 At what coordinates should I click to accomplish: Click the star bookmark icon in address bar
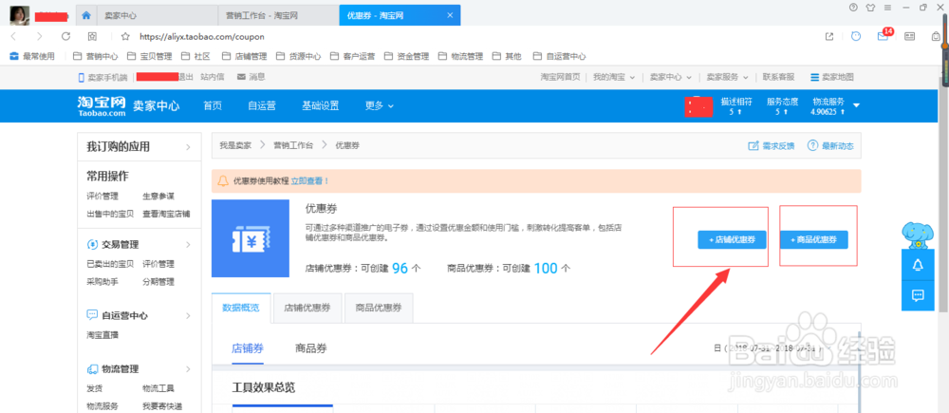125,36
